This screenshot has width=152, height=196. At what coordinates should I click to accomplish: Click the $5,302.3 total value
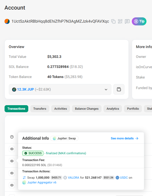point(54,57)
